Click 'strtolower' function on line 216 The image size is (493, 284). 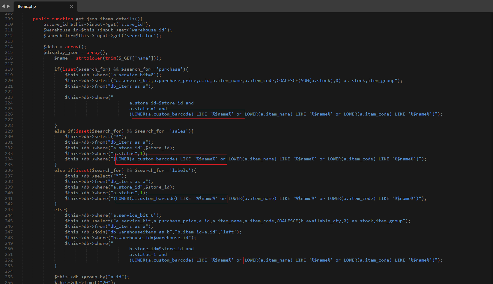(x=89, y=58)
